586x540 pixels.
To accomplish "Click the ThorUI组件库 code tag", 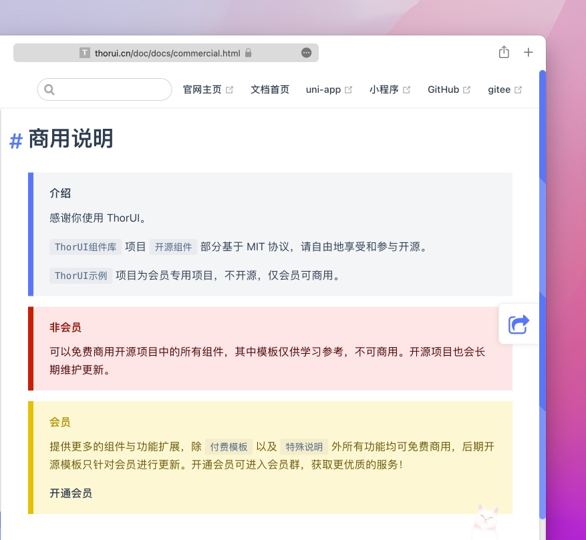I will pos(86,247).
